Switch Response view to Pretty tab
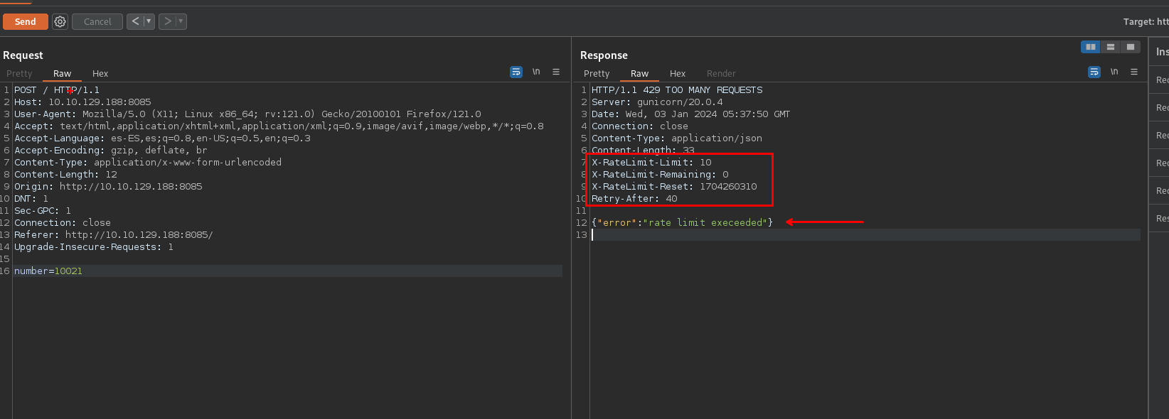 click(597, 74)
